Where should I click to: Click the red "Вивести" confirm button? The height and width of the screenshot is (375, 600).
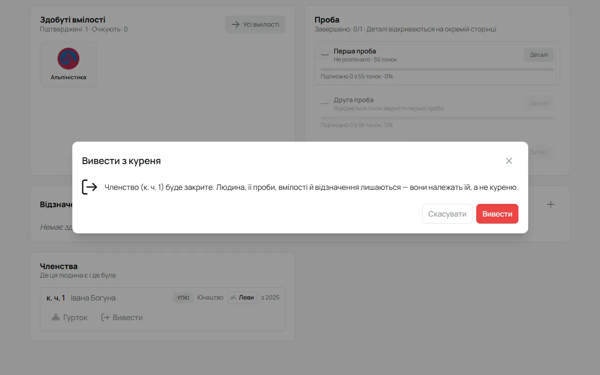[x=497, y=214]
